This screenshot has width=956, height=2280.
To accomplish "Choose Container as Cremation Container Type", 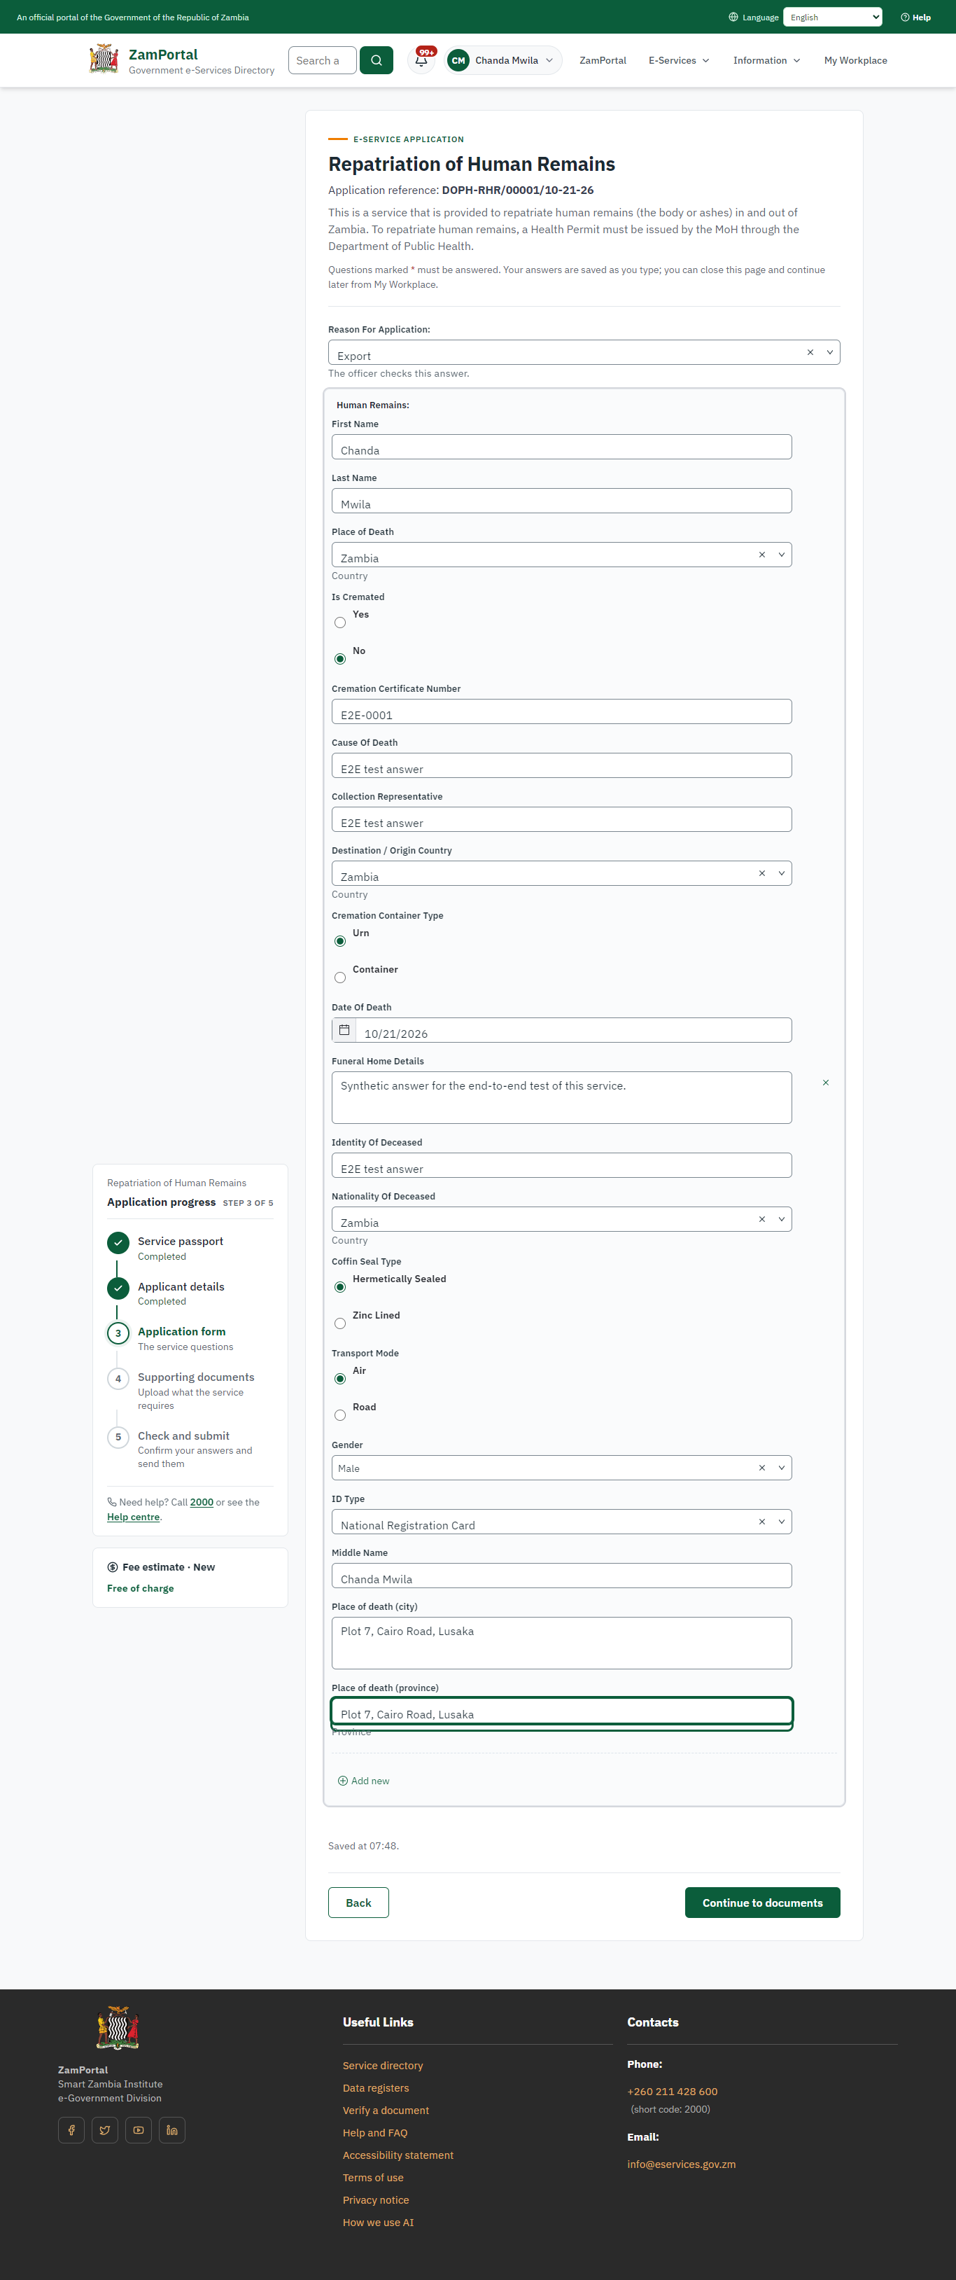I will click(x=341, y=978).
